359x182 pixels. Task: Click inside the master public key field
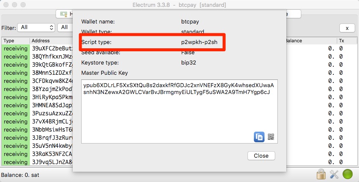click(179, 112)
